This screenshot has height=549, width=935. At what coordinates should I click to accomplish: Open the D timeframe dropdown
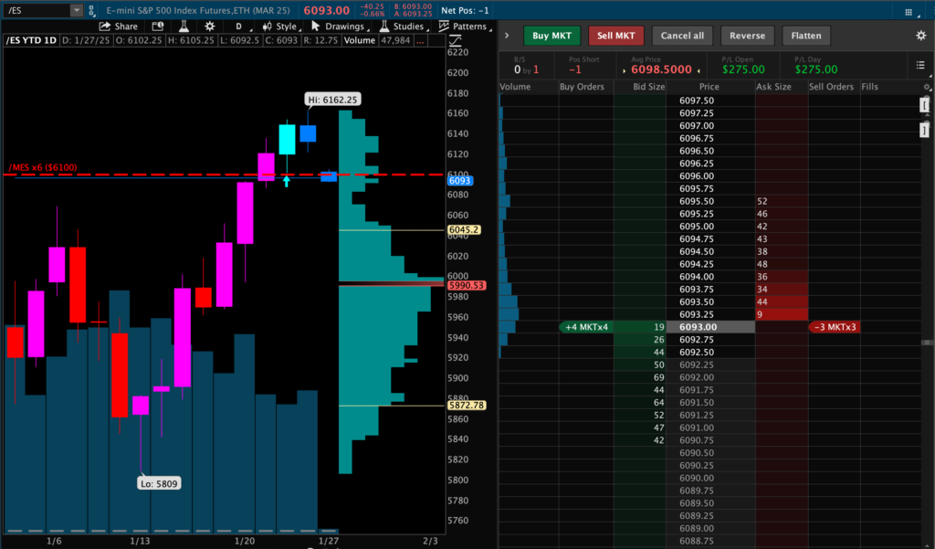[x=237, y=26]
